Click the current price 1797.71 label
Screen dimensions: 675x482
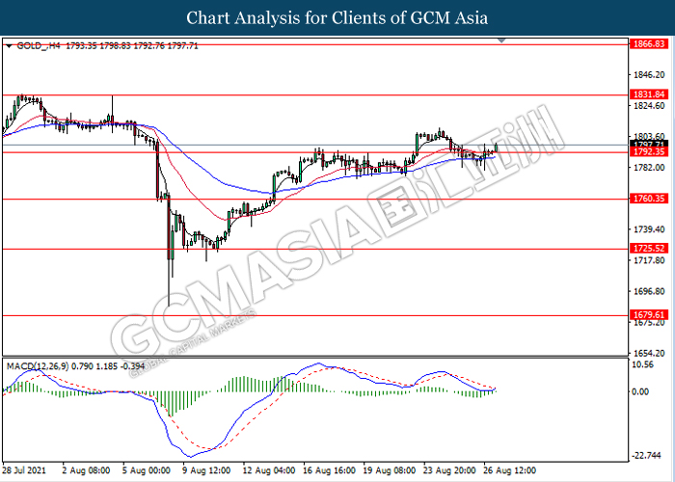(649, 144)
